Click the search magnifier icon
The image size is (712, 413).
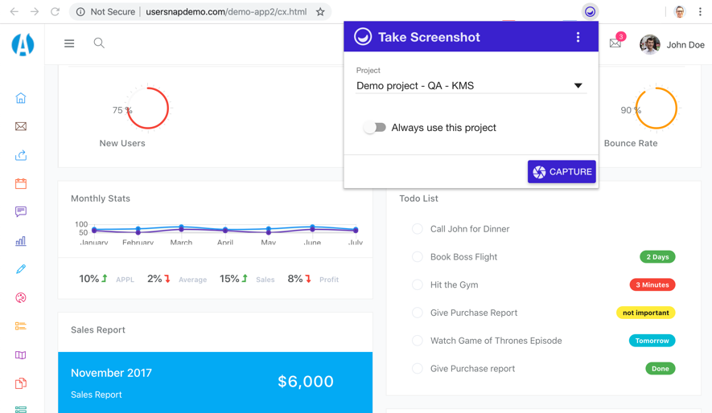(x=99, y=43)
